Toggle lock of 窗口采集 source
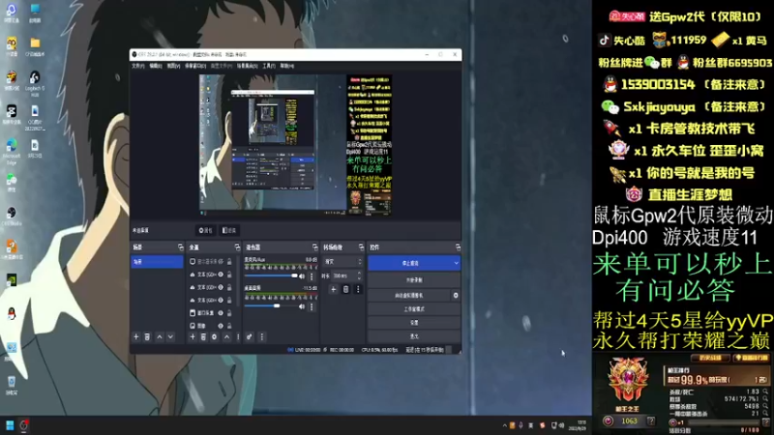 [x=229, y=312]
